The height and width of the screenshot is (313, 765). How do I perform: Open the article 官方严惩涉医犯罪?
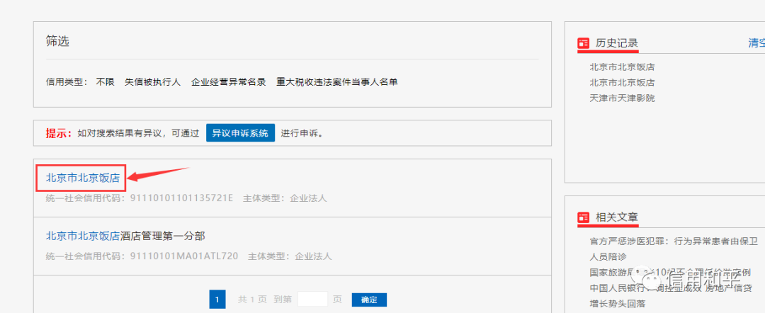tap(674, 248)
